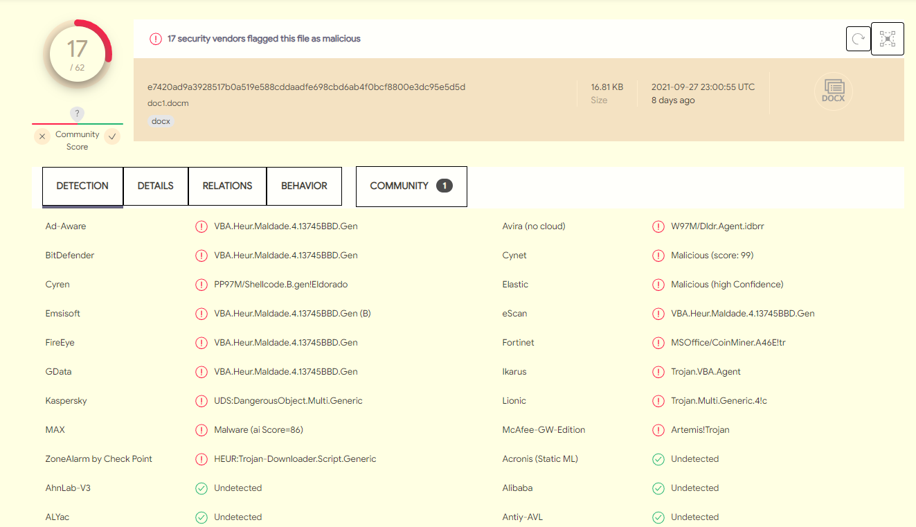This screenshot has width=916, height=527.
Task: Click Kaspersky's UDS:DangerousObject.Multi.Generic result
Action: pos(288,401)
